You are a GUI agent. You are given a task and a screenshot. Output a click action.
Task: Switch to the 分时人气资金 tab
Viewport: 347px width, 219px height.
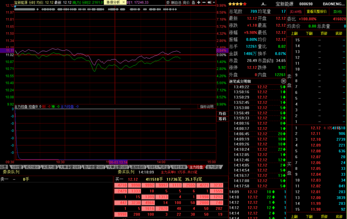click(158, 167)
